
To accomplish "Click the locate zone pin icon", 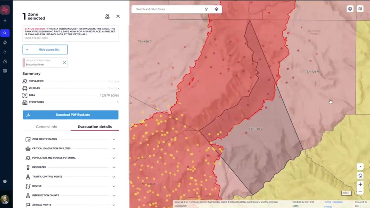I will click(107, 16).
